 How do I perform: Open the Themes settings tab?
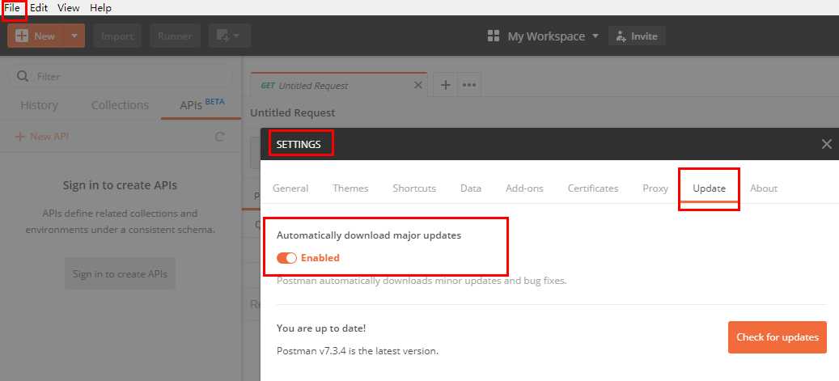coord(350,188)
